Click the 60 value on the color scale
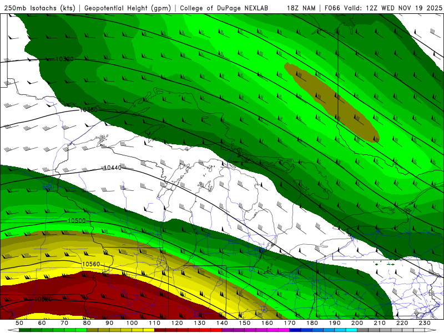 point(42,323)
